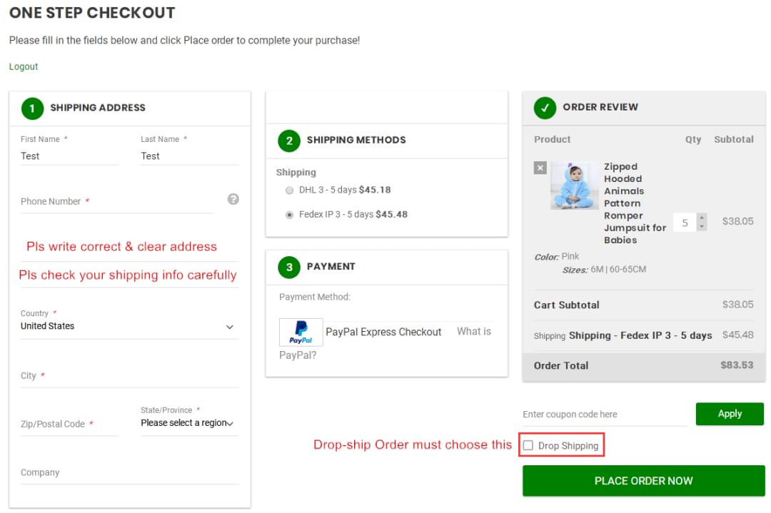The height and width of the screenshot is (513, 771).
Task: Remove the romper item with X icon
Action: coord(540,168)
